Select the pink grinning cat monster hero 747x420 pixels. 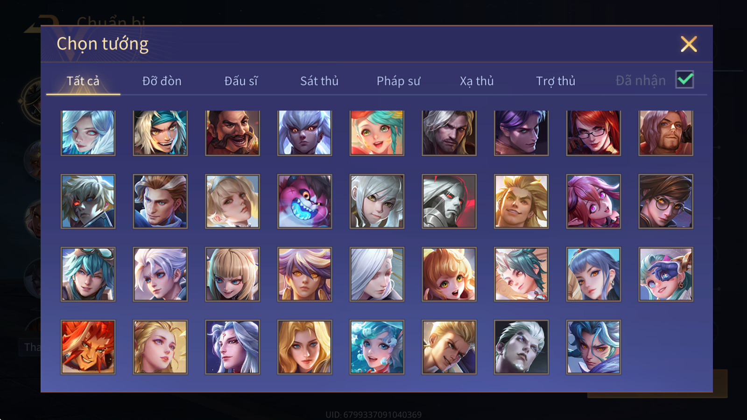(x=304, y=202)
